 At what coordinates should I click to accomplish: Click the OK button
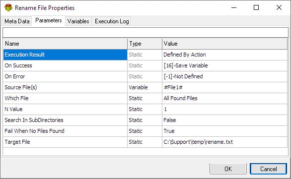click(228, 169)
